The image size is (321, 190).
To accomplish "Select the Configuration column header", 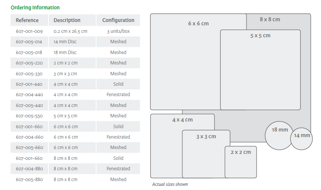I will point(118,20).
